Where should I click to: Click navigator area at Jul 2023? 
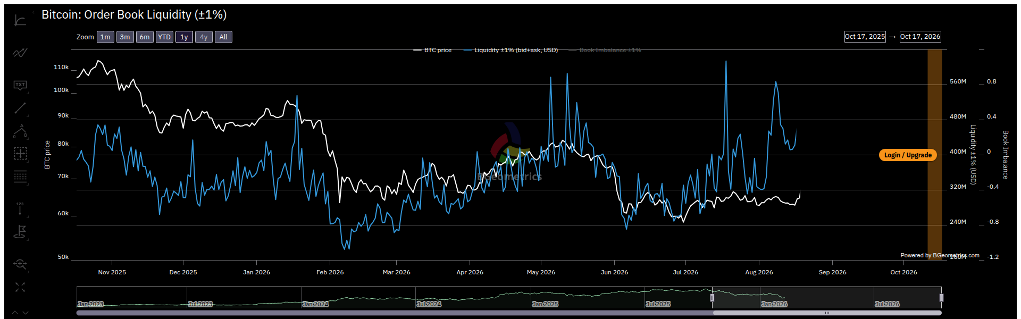[x=200, y=304]
